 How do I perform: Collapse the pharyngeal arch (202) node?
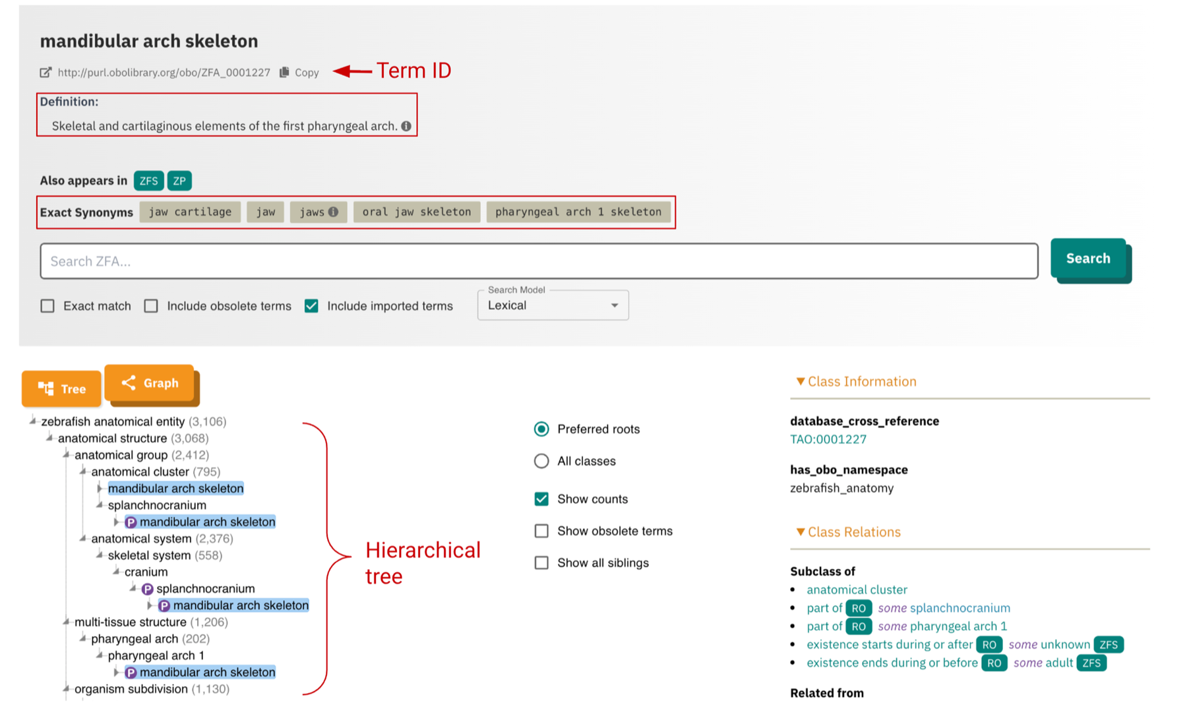(83, 638)
